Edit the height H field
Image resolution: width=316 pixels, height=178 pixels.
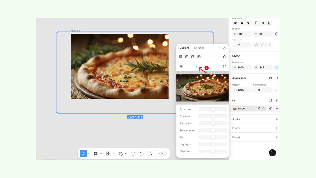click(x=263, y=68)
